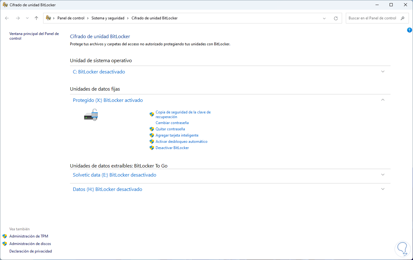Collapse the Protegido (X:) section chevron
This screenshot has width=413, height=260.
pos(383,100)
